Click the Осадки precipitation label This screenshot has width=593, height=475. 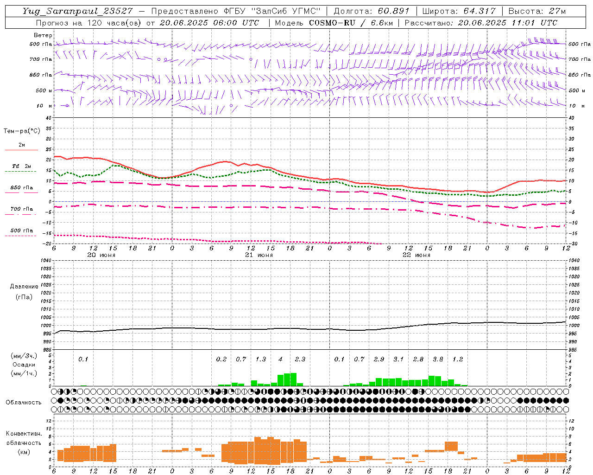24,365
